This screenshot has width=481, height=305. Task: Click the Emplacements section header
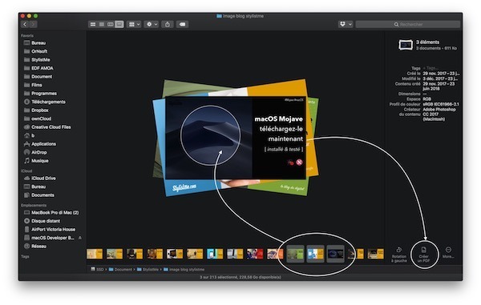(34, 205)
